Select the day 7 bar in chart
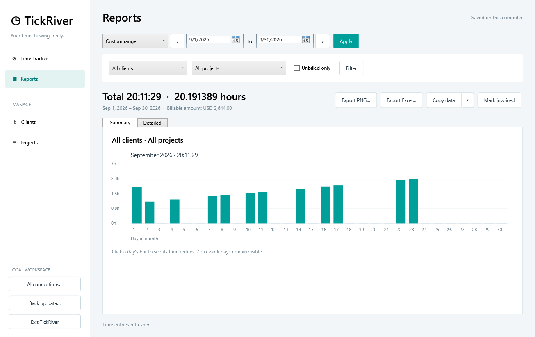Viewport: 535px width, 337px height. coord(212,210)
